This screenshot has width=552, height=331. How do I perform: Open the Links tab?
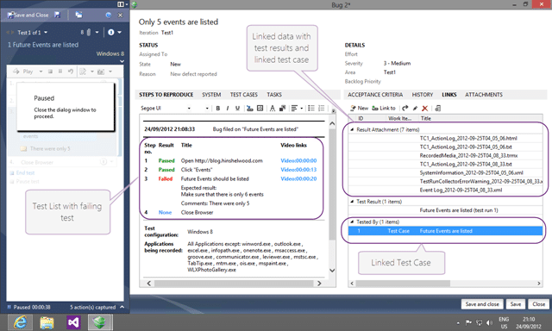point(449,95)
